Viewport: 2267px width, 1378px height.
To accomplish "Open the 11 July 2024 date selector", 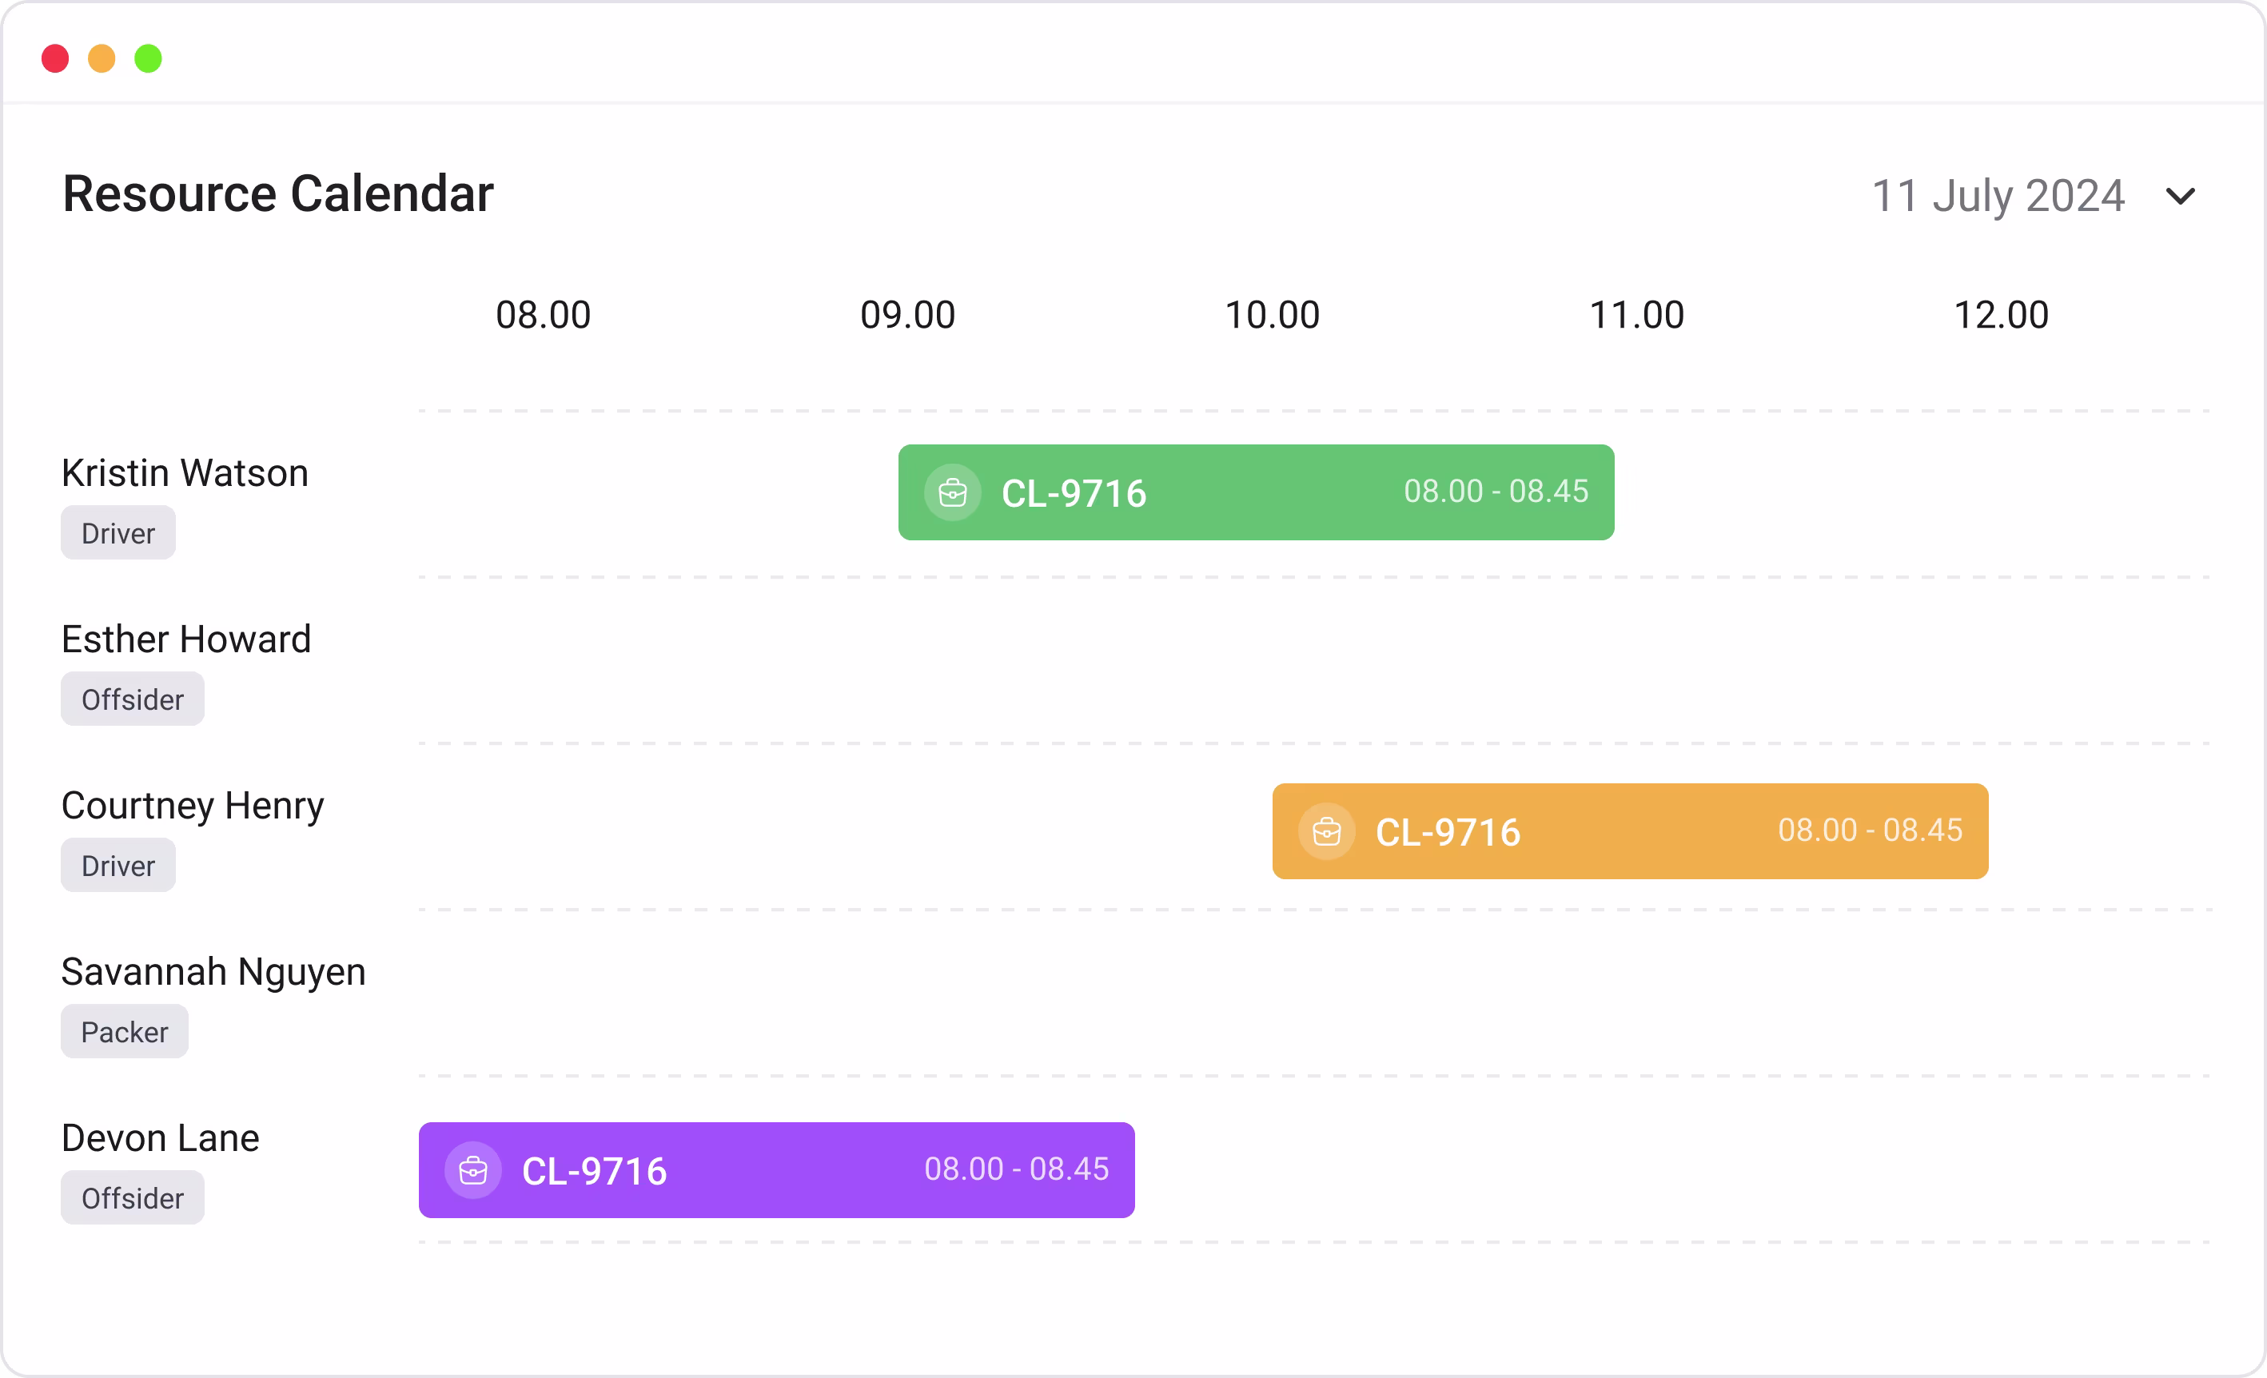I will pos(1998,196).
